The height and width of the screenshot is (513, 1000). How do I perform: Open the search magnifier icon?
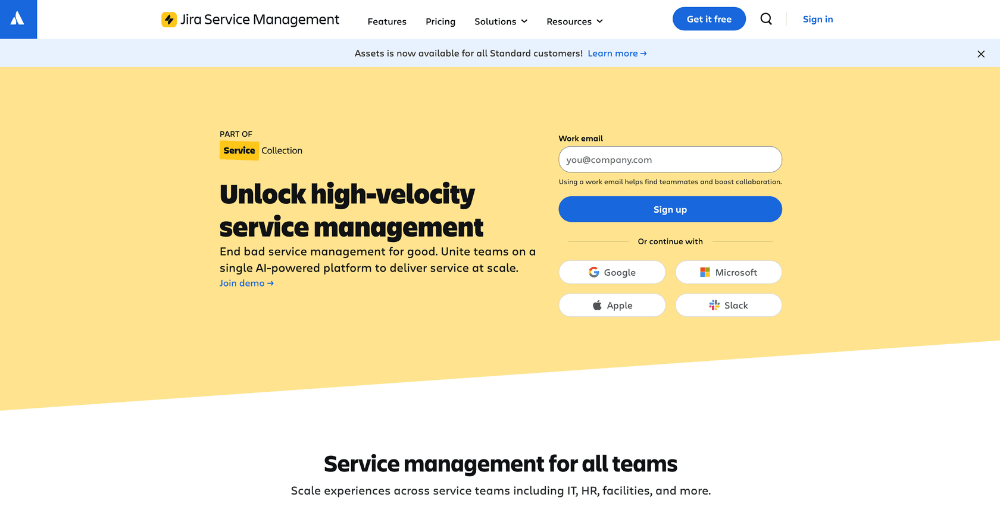tap(766, 19)
